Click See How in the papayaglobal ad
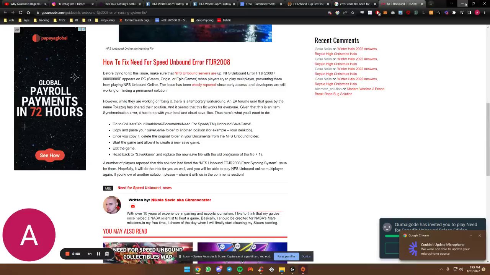This screenshot has height=275, width=490. click(x=50, y=155)
